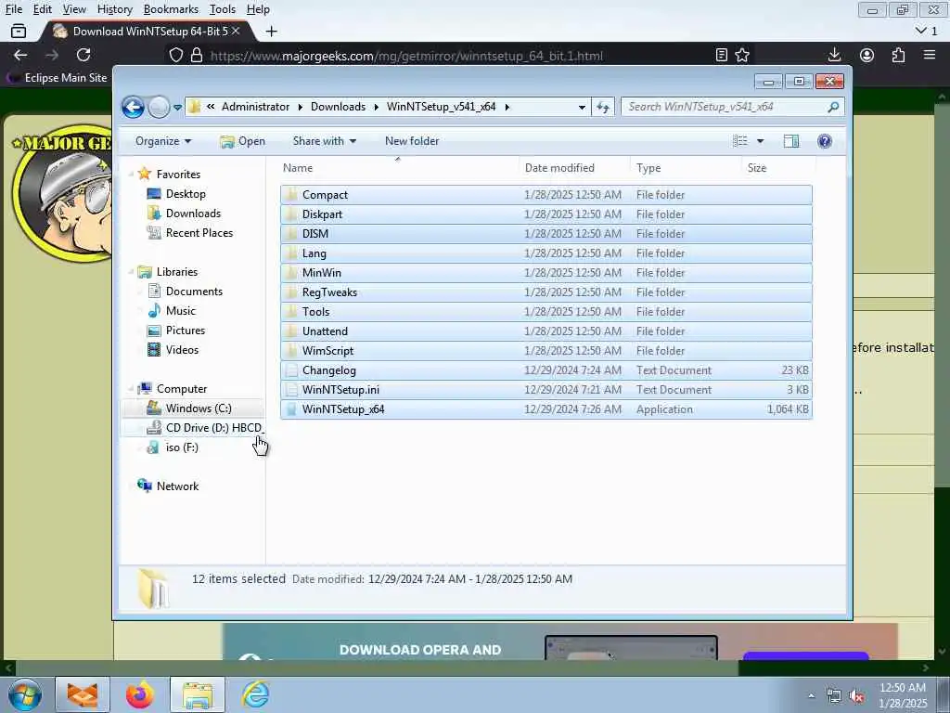Open Favorites in the navigation pane
950x713 pixels.
coord(178,174)
